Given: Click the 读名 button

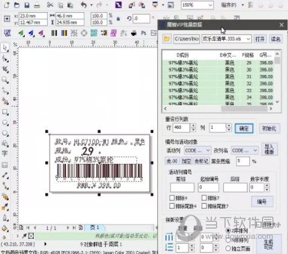Looking at the screenshot, I should pos(275,39).
